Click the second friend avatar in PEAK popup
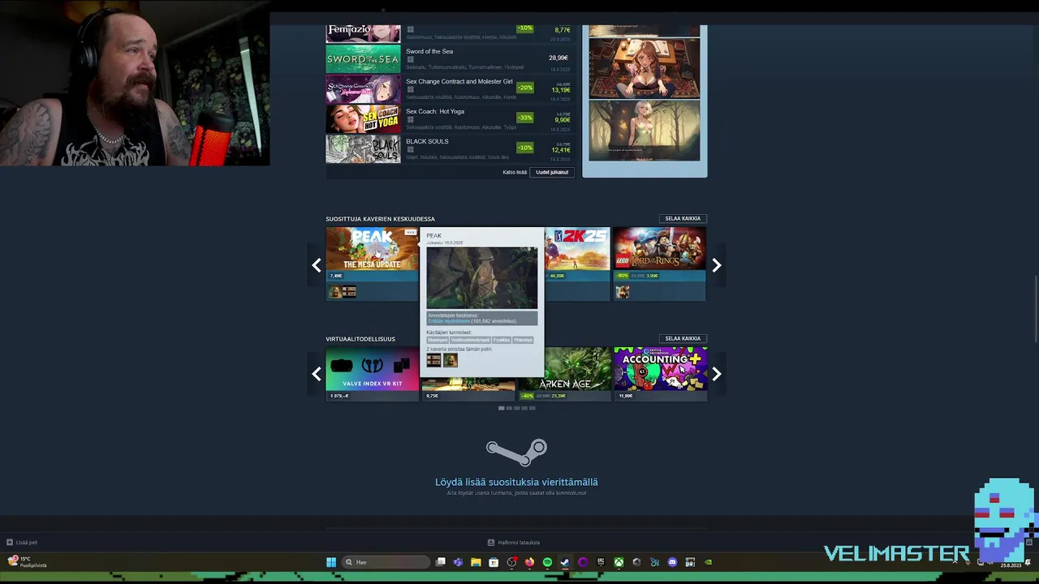The width and height of the screenshot is (1039, 584). click(451, 360)
